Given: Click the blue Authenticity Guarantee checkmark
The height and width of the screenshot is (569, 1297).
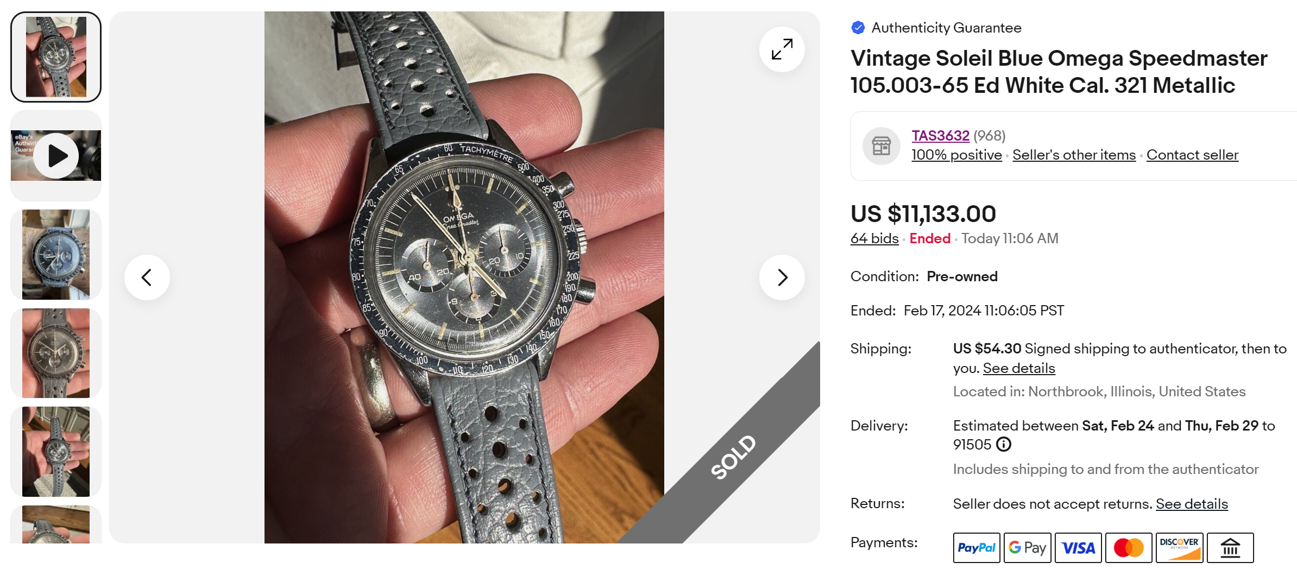Looking at the screenshot, I should tap(858, 28).
